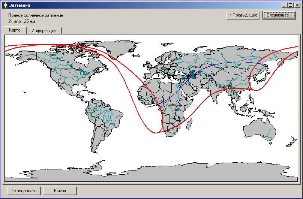Screen dimensions: 303x199
Task: Go to previous eclipse with Предыдущее
Action: point(243,15)
